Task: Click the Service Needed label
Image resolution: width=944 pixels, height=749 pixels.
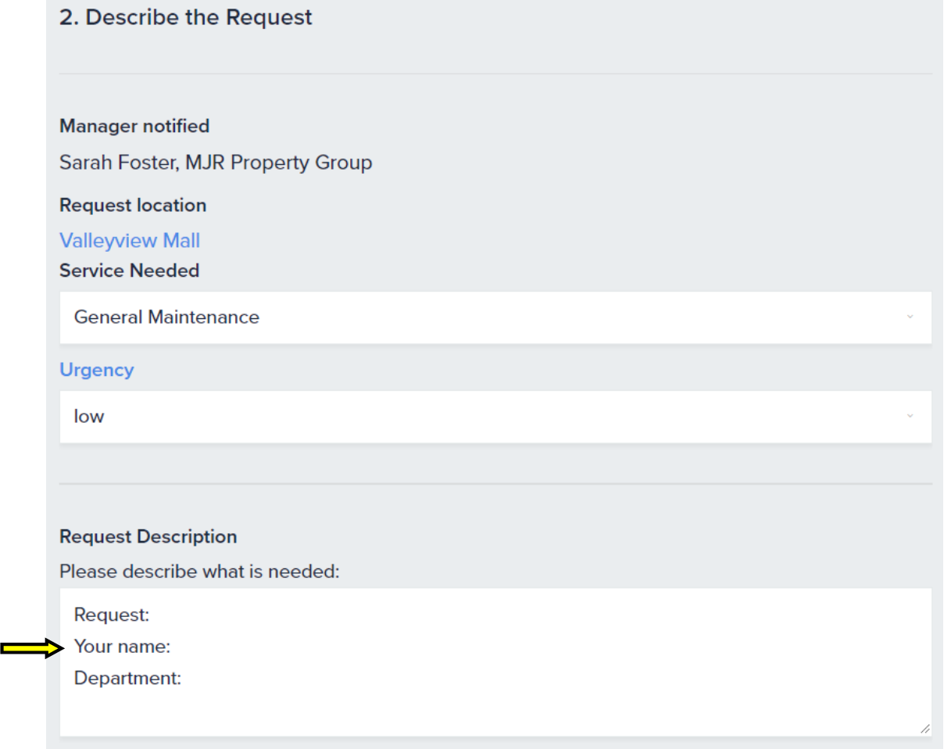Action: click(130, 271)
